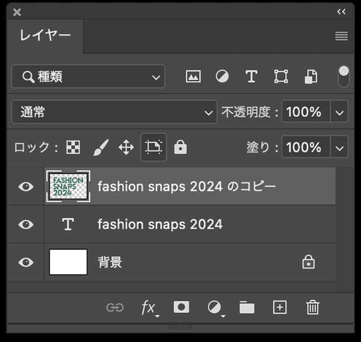This screenshot has width=361, height=342.
Task: Lock layer position with move icon
Action: point(126,148)
